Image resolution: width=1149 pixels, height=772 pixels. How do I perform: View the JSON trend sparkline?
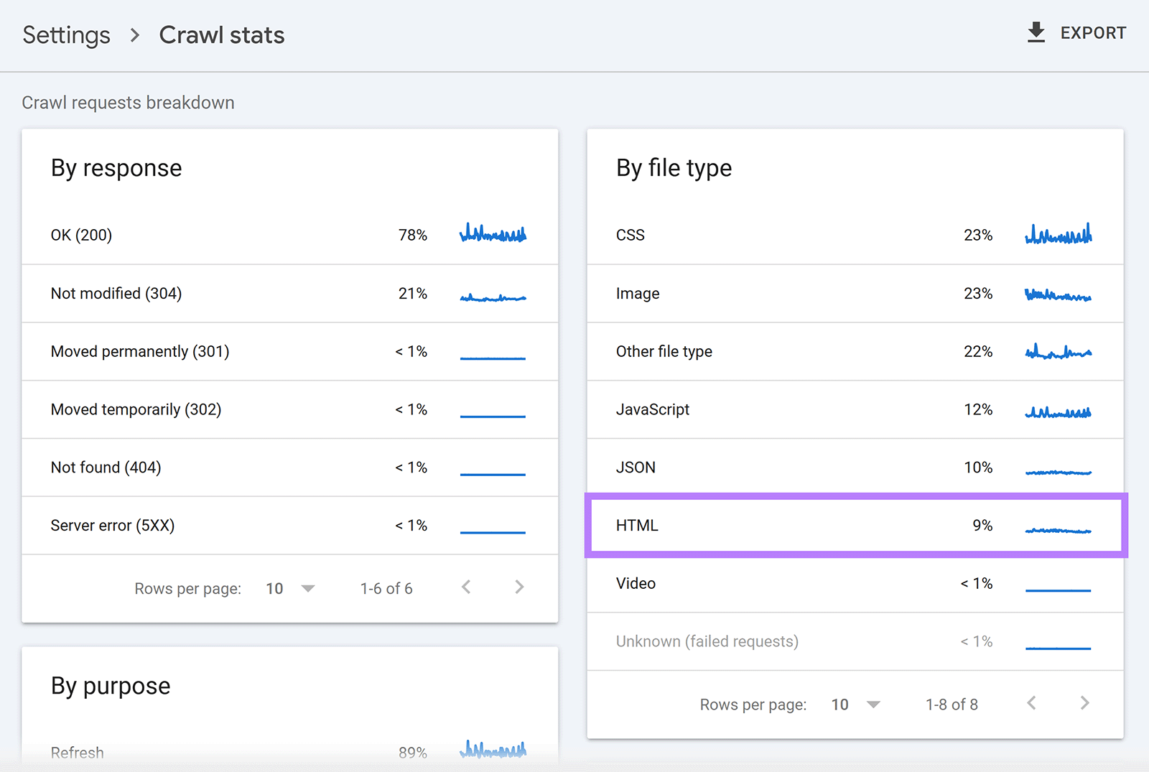[1058, 470]
